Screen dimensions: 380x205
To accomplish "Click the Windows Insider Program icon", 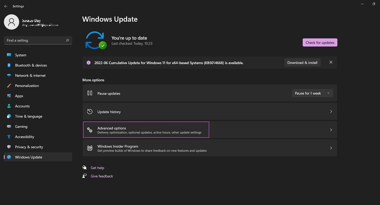I will (90, 148).
